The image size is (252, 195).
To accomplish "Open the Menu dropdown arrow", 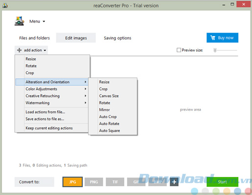I will (x=44, y=21).
